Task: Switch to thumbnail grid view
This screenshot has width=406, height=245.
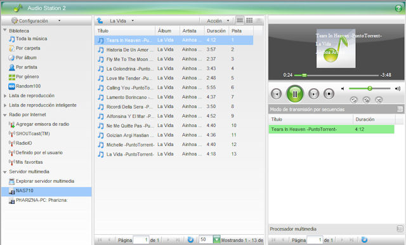Action: tap(249, 20)
